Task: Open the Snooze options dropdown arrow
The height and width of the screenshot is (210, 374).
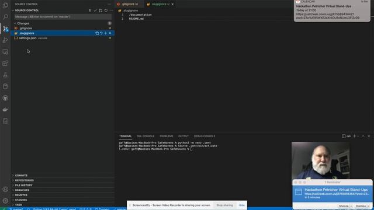Action: pyautogui.click(x=351, y=206)
